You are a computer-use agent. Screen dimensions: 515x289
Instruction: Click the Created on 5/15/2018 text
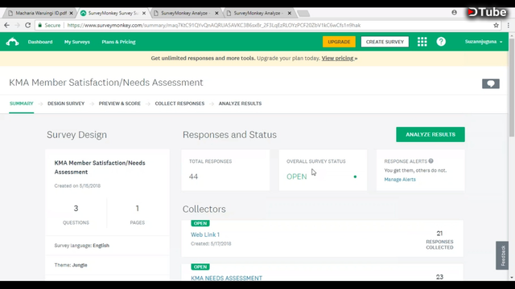tap(77, 185)
